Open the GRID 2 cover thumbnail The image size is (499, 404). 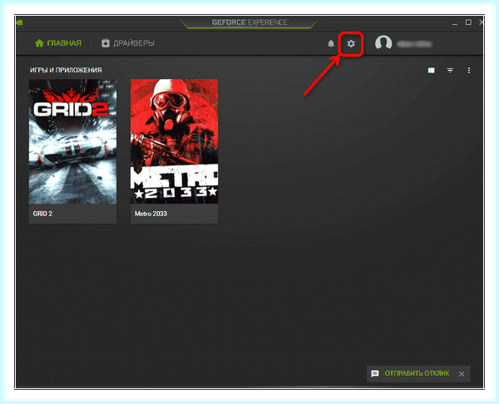click(x=72, y=141)
